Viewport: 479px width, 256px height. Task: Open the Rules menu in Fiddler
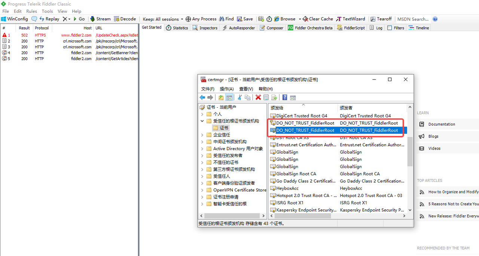(x=31, y=11)
